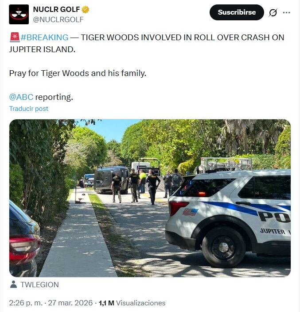Screen dimensions: 300x312
Task: Click the tweet headline text
Action: (x=147, y=43)
